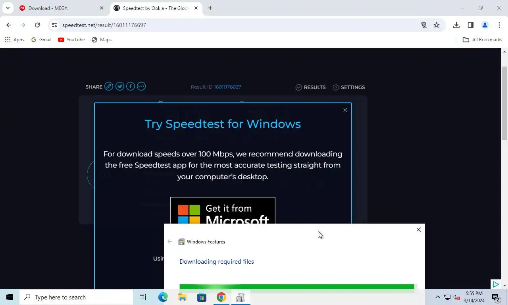This screenshot has height=305, width=508.
Task: Bookmark this page with the star
Action: coord(437,25)
